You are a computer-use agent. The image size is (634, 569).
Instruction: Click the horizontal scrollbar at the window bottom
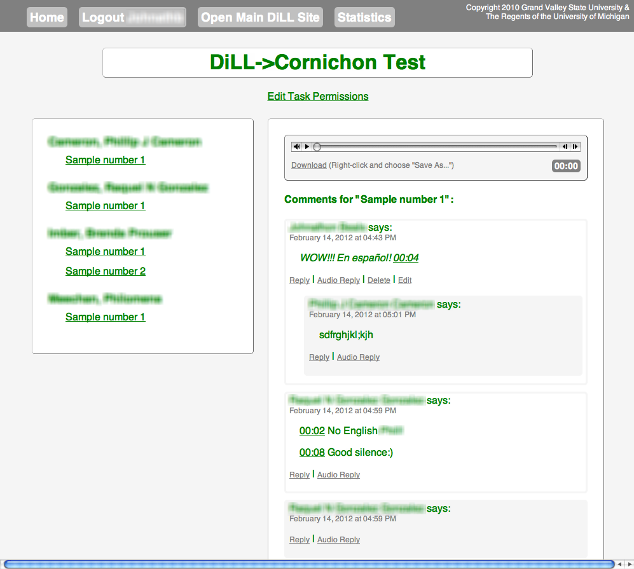coord(309,564)
